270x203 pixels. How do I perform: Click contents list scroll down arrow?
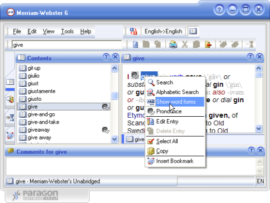tap(114, 139)
